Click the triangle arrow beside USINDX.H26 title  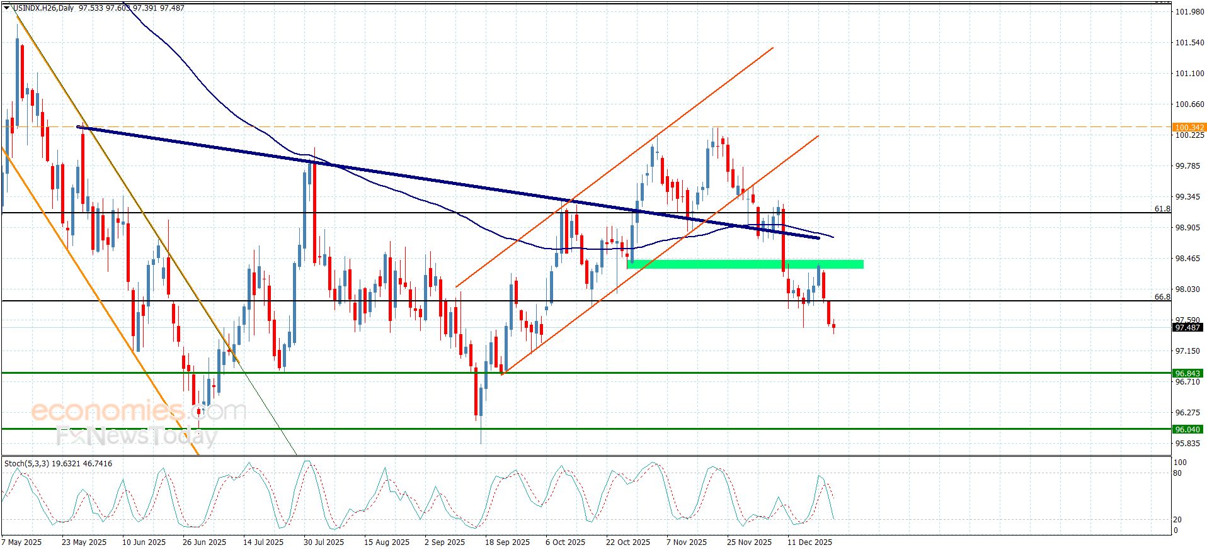pos(7,8)
